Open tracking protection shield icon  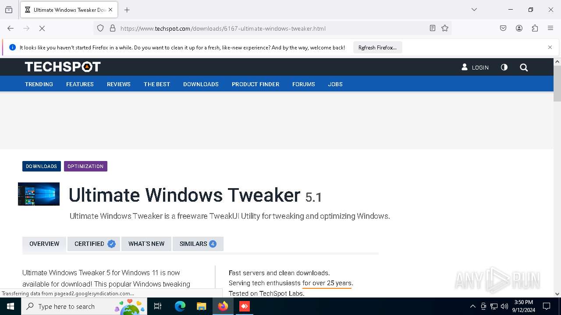(x=100, y=28)
